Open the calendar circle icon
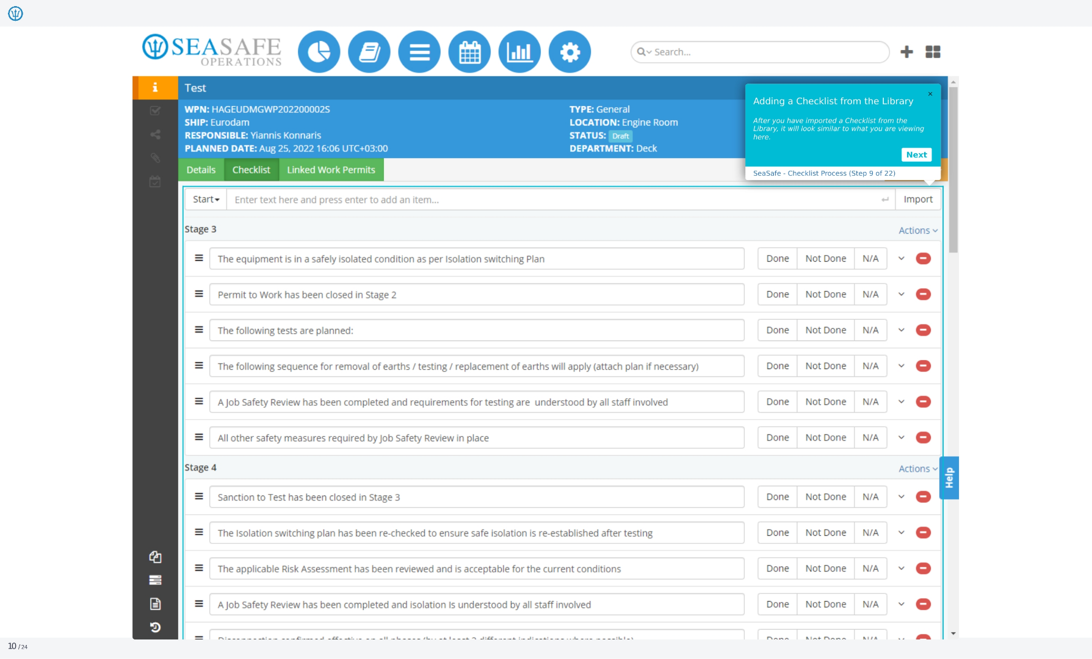Viewport: 1092px width, 659px height. click(x=469, y=52)
